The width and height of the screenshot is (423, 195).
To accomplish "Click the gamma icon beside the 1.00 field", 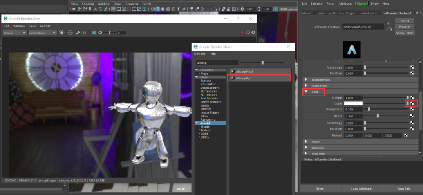I will coord(259,9).
